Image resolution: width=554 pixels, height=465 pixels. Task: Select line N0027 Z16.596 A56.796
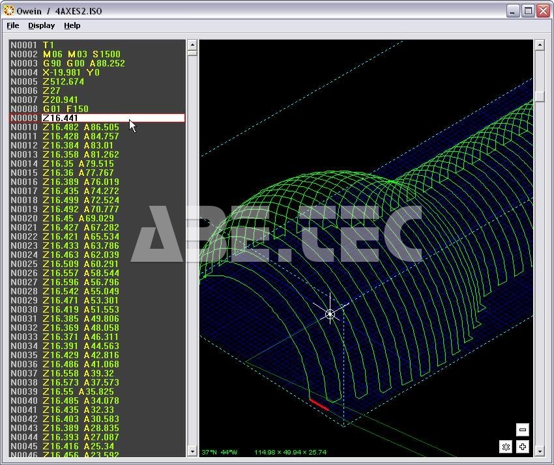pos(97,282)
